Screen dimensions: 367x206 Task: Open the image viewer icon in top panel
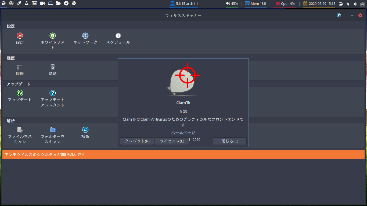(x=34, y=3)
